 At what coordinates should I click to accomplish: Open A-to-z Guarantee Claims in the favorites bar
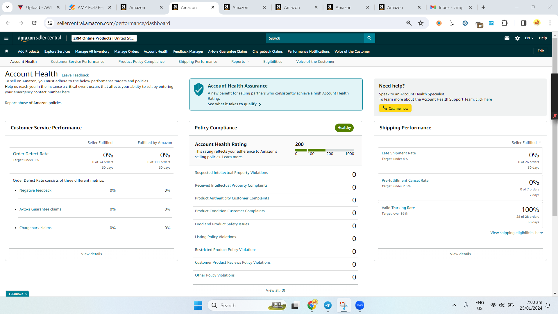click(228, 51)
